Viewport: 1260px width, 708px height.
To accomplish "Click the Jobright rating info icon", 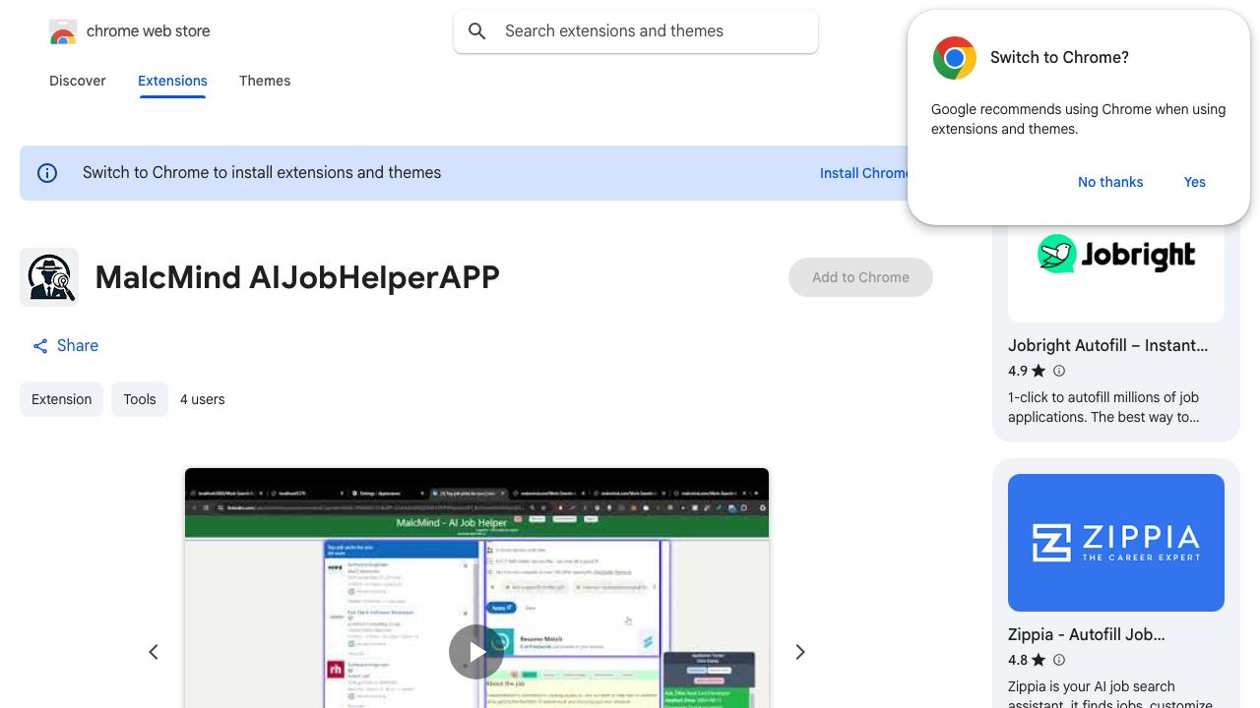I will pyautogui.click(x=1059, y=371).
